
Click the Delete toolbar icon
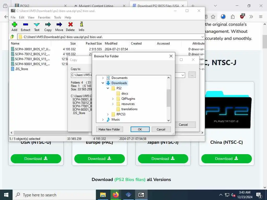(70, 27)
